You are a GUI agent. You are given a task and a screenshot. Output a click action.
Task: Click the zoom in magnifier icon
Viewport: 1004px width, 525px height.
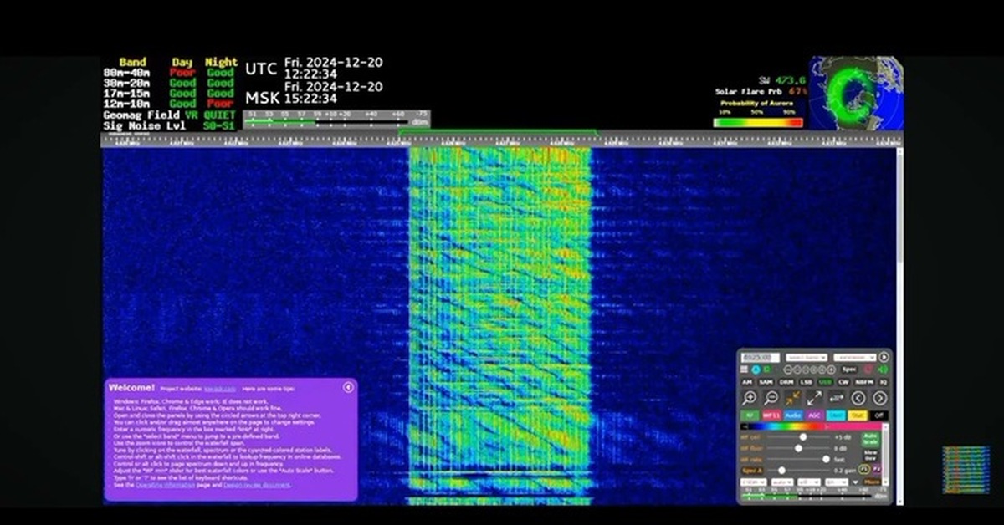[x=750, y=399]
